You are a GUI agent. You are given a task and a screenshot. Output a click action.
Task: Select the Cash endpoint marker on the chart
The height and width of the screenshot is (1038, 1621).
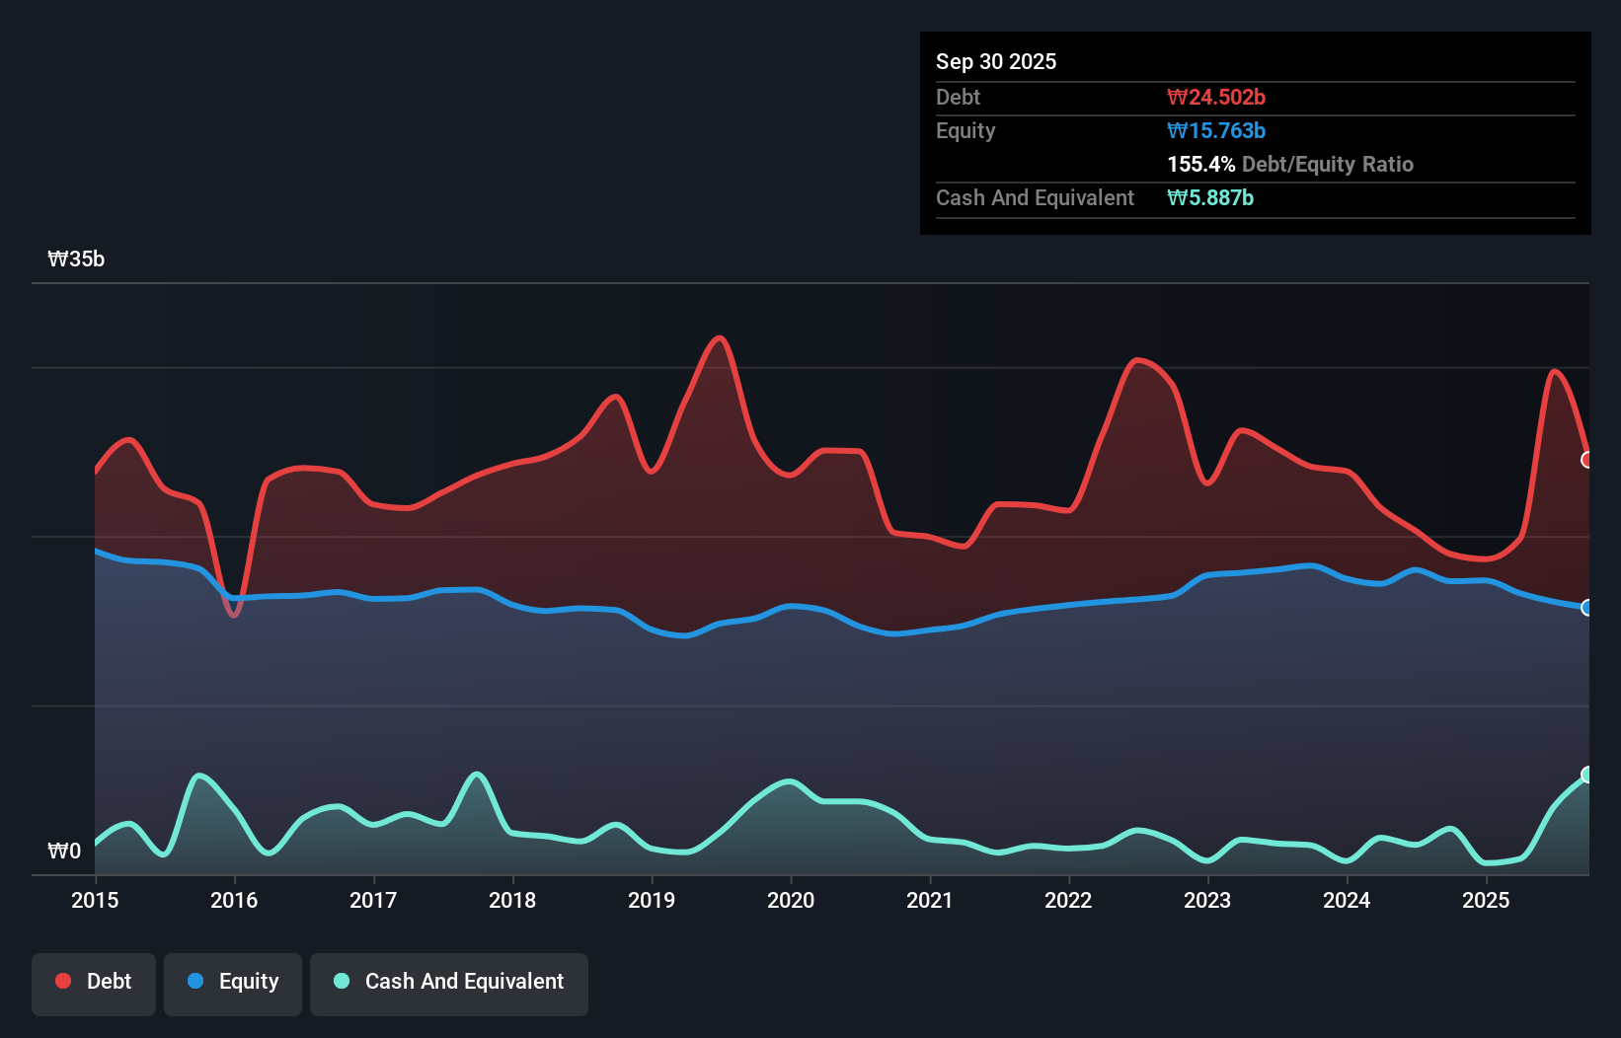tap(1586, 777)
